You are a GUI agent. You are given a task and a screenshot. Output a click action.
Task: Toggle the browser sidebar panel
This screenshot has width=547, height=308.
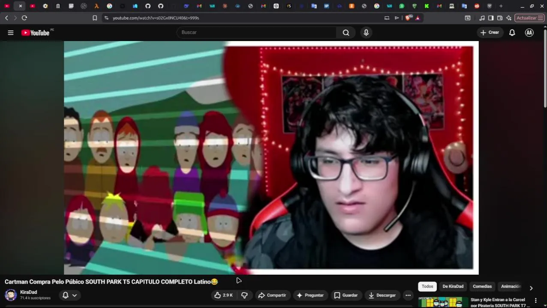[491, 18]
